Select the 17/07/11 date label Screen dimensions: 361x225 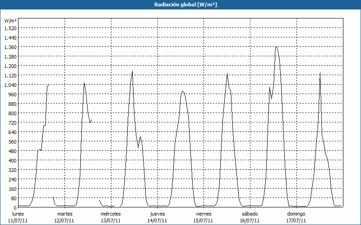(x=296, y=220)
